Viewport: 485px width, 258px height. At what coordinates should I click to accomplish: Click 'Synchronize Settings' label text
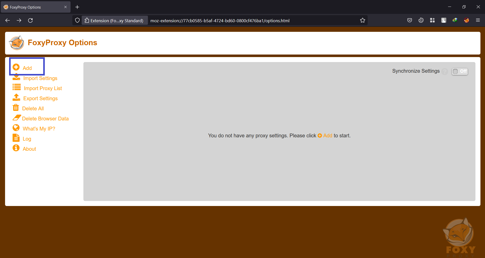pos(416,71)
